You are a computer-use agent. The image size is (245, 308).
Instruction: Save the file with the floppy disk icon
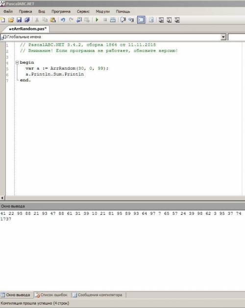[x=19, y=20]
